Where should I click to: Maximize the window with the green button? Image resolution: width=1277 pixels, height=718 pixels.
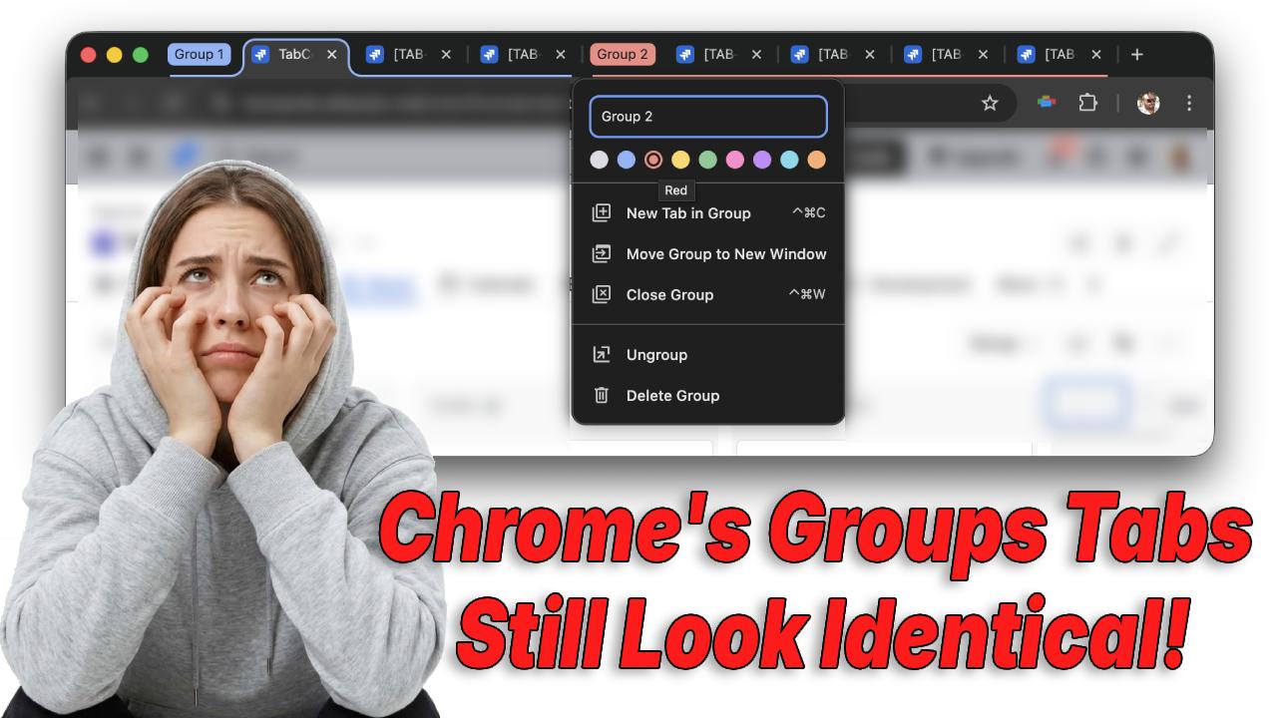coord(141,55)
